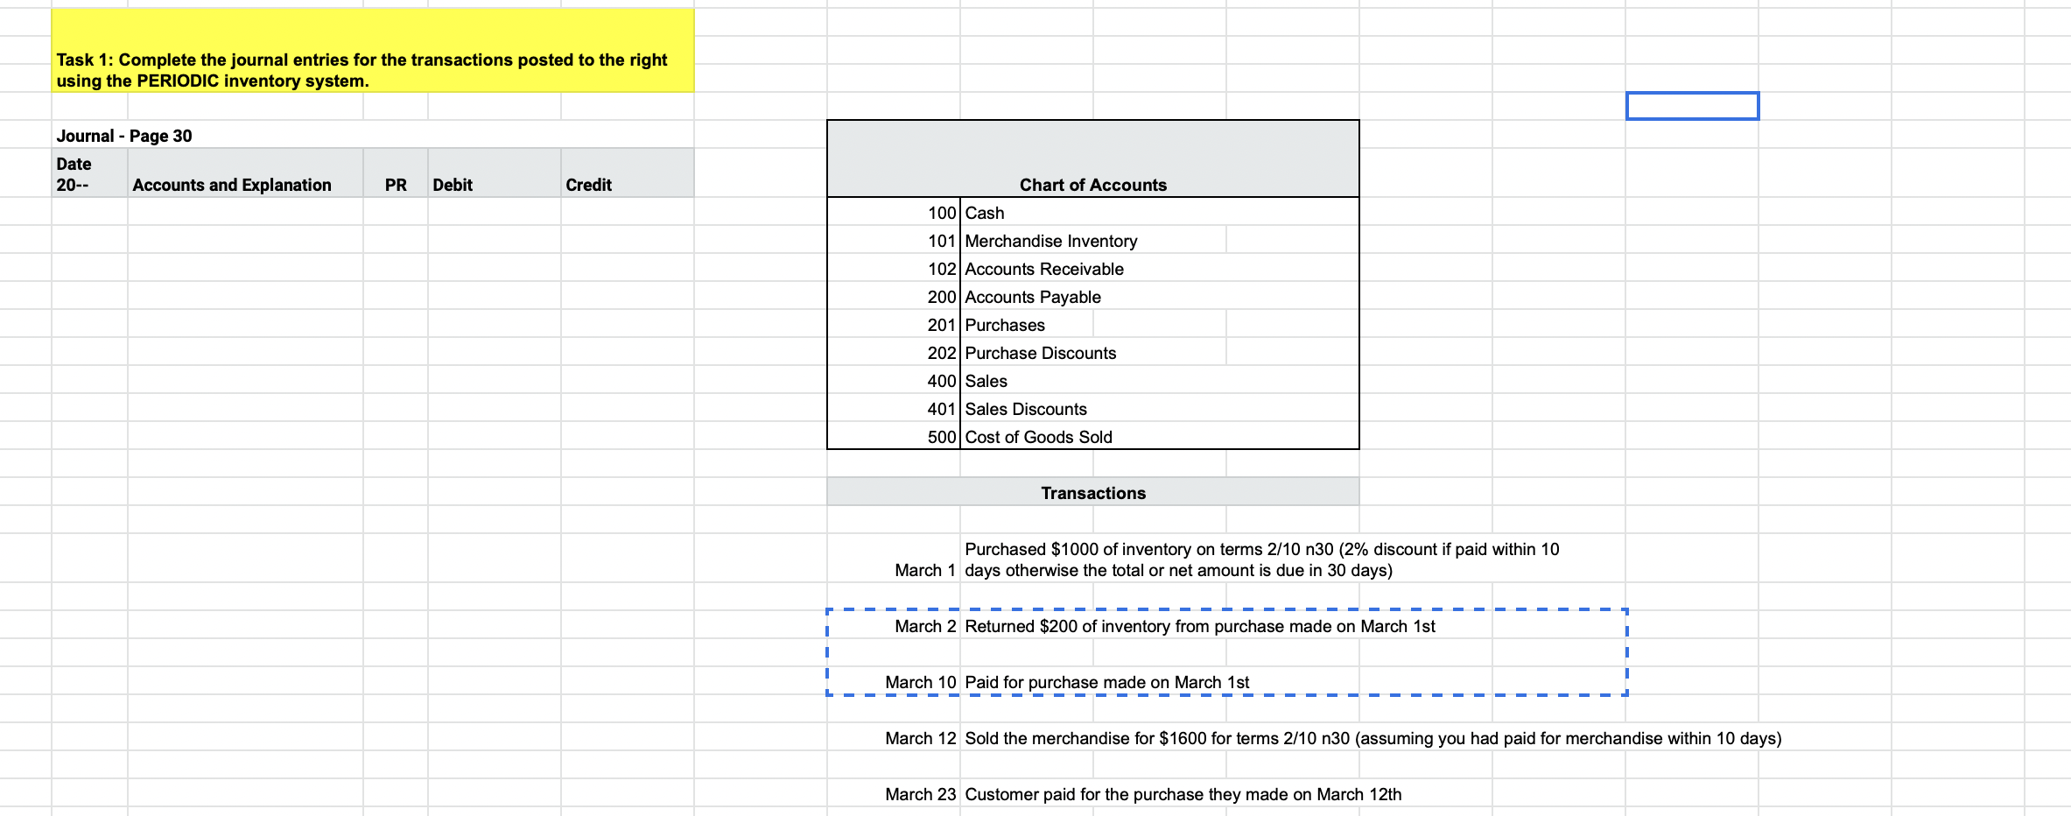
Task: Select the "Credit" column header
Action: coord(628,173)
